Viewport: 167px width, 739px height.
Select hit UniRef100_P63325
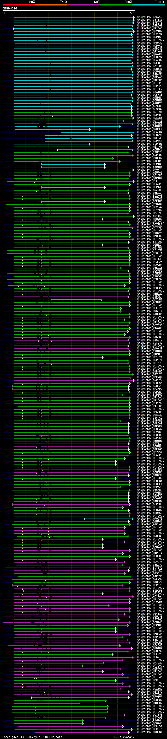(150, 262)
